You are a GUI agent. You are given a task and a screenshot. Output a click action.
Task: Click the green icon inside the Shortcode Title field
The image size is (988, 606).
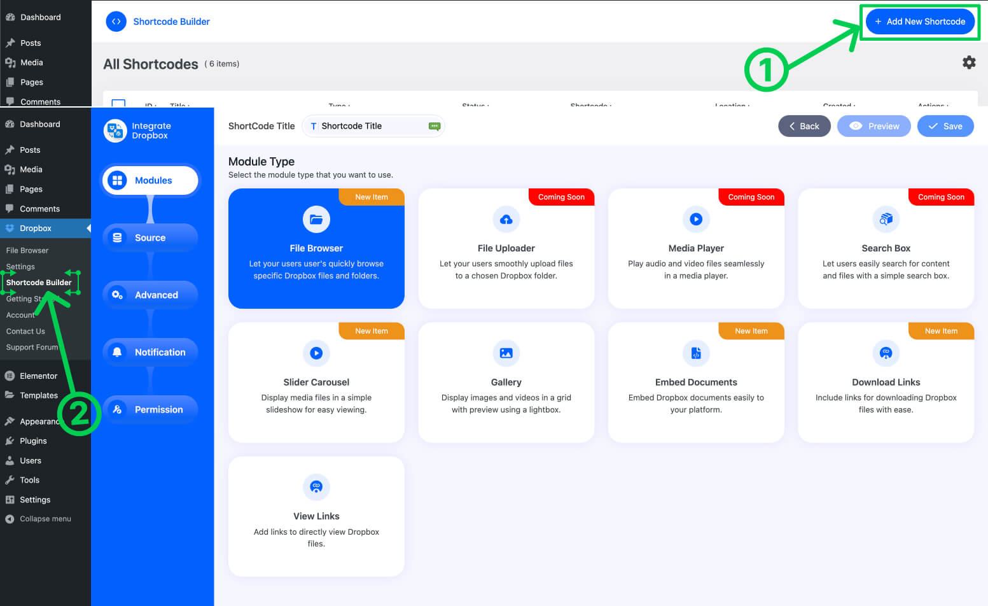[435, 126]
